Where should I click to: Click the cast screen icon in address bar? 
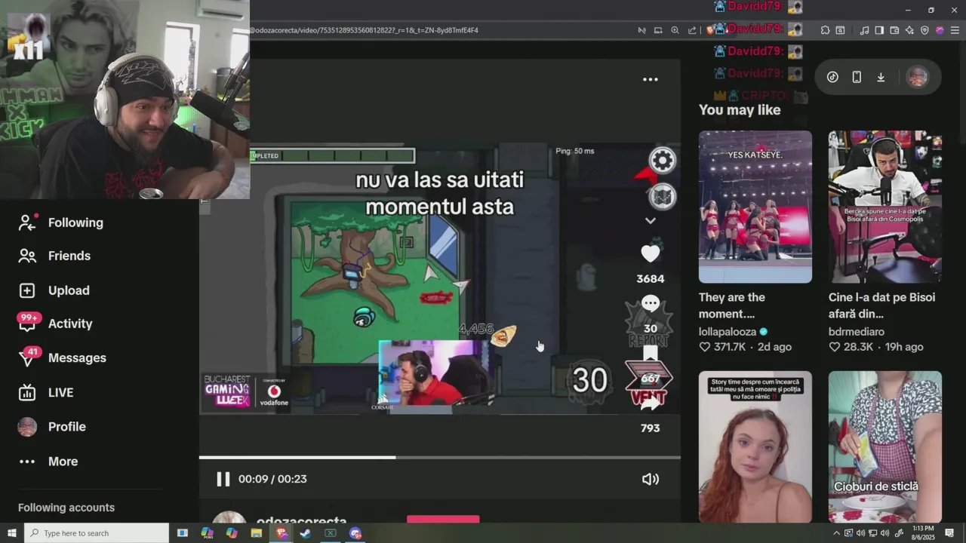(x=658, y=30)
